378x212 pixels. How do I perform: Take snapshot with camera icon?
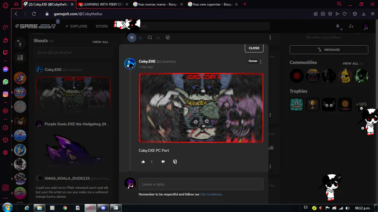click(323, 14)
